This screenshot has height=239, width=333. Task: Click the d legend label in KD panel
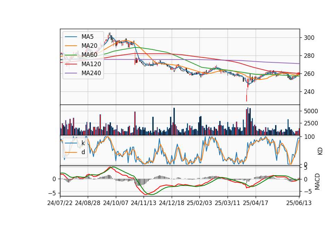tap(83, 152)
